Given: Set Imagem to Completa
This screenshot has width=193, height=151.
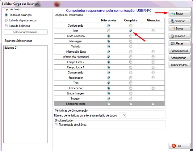Looking at the screenshot, I should [131, 99].
